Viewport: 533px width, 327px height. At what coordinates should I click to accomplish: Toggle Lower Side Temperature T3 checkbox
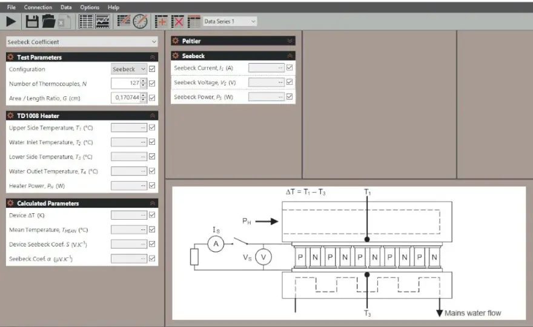[x=152, y=156]
